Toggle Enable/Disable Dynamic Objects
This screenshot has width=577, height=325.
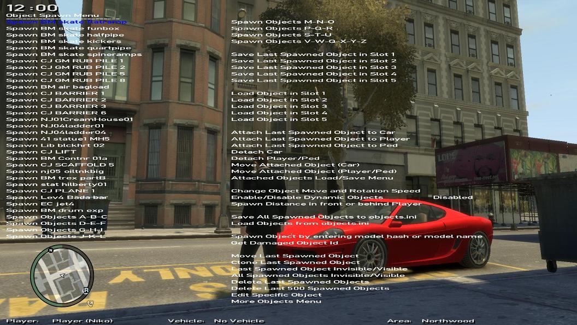[307, 198]
